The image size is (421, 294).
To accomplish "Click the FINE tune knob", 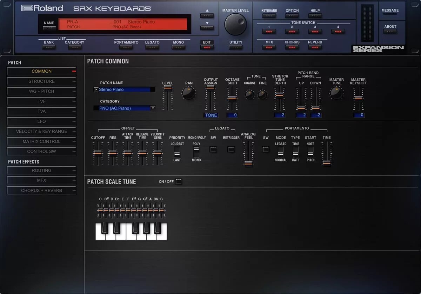I will (x=262, y=94).
